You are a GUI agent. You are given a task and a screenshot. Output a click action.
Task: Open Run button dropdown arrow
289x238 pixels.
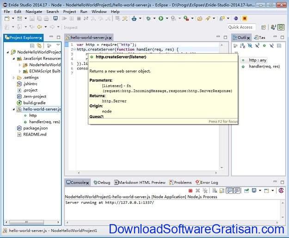pos(167,19)
